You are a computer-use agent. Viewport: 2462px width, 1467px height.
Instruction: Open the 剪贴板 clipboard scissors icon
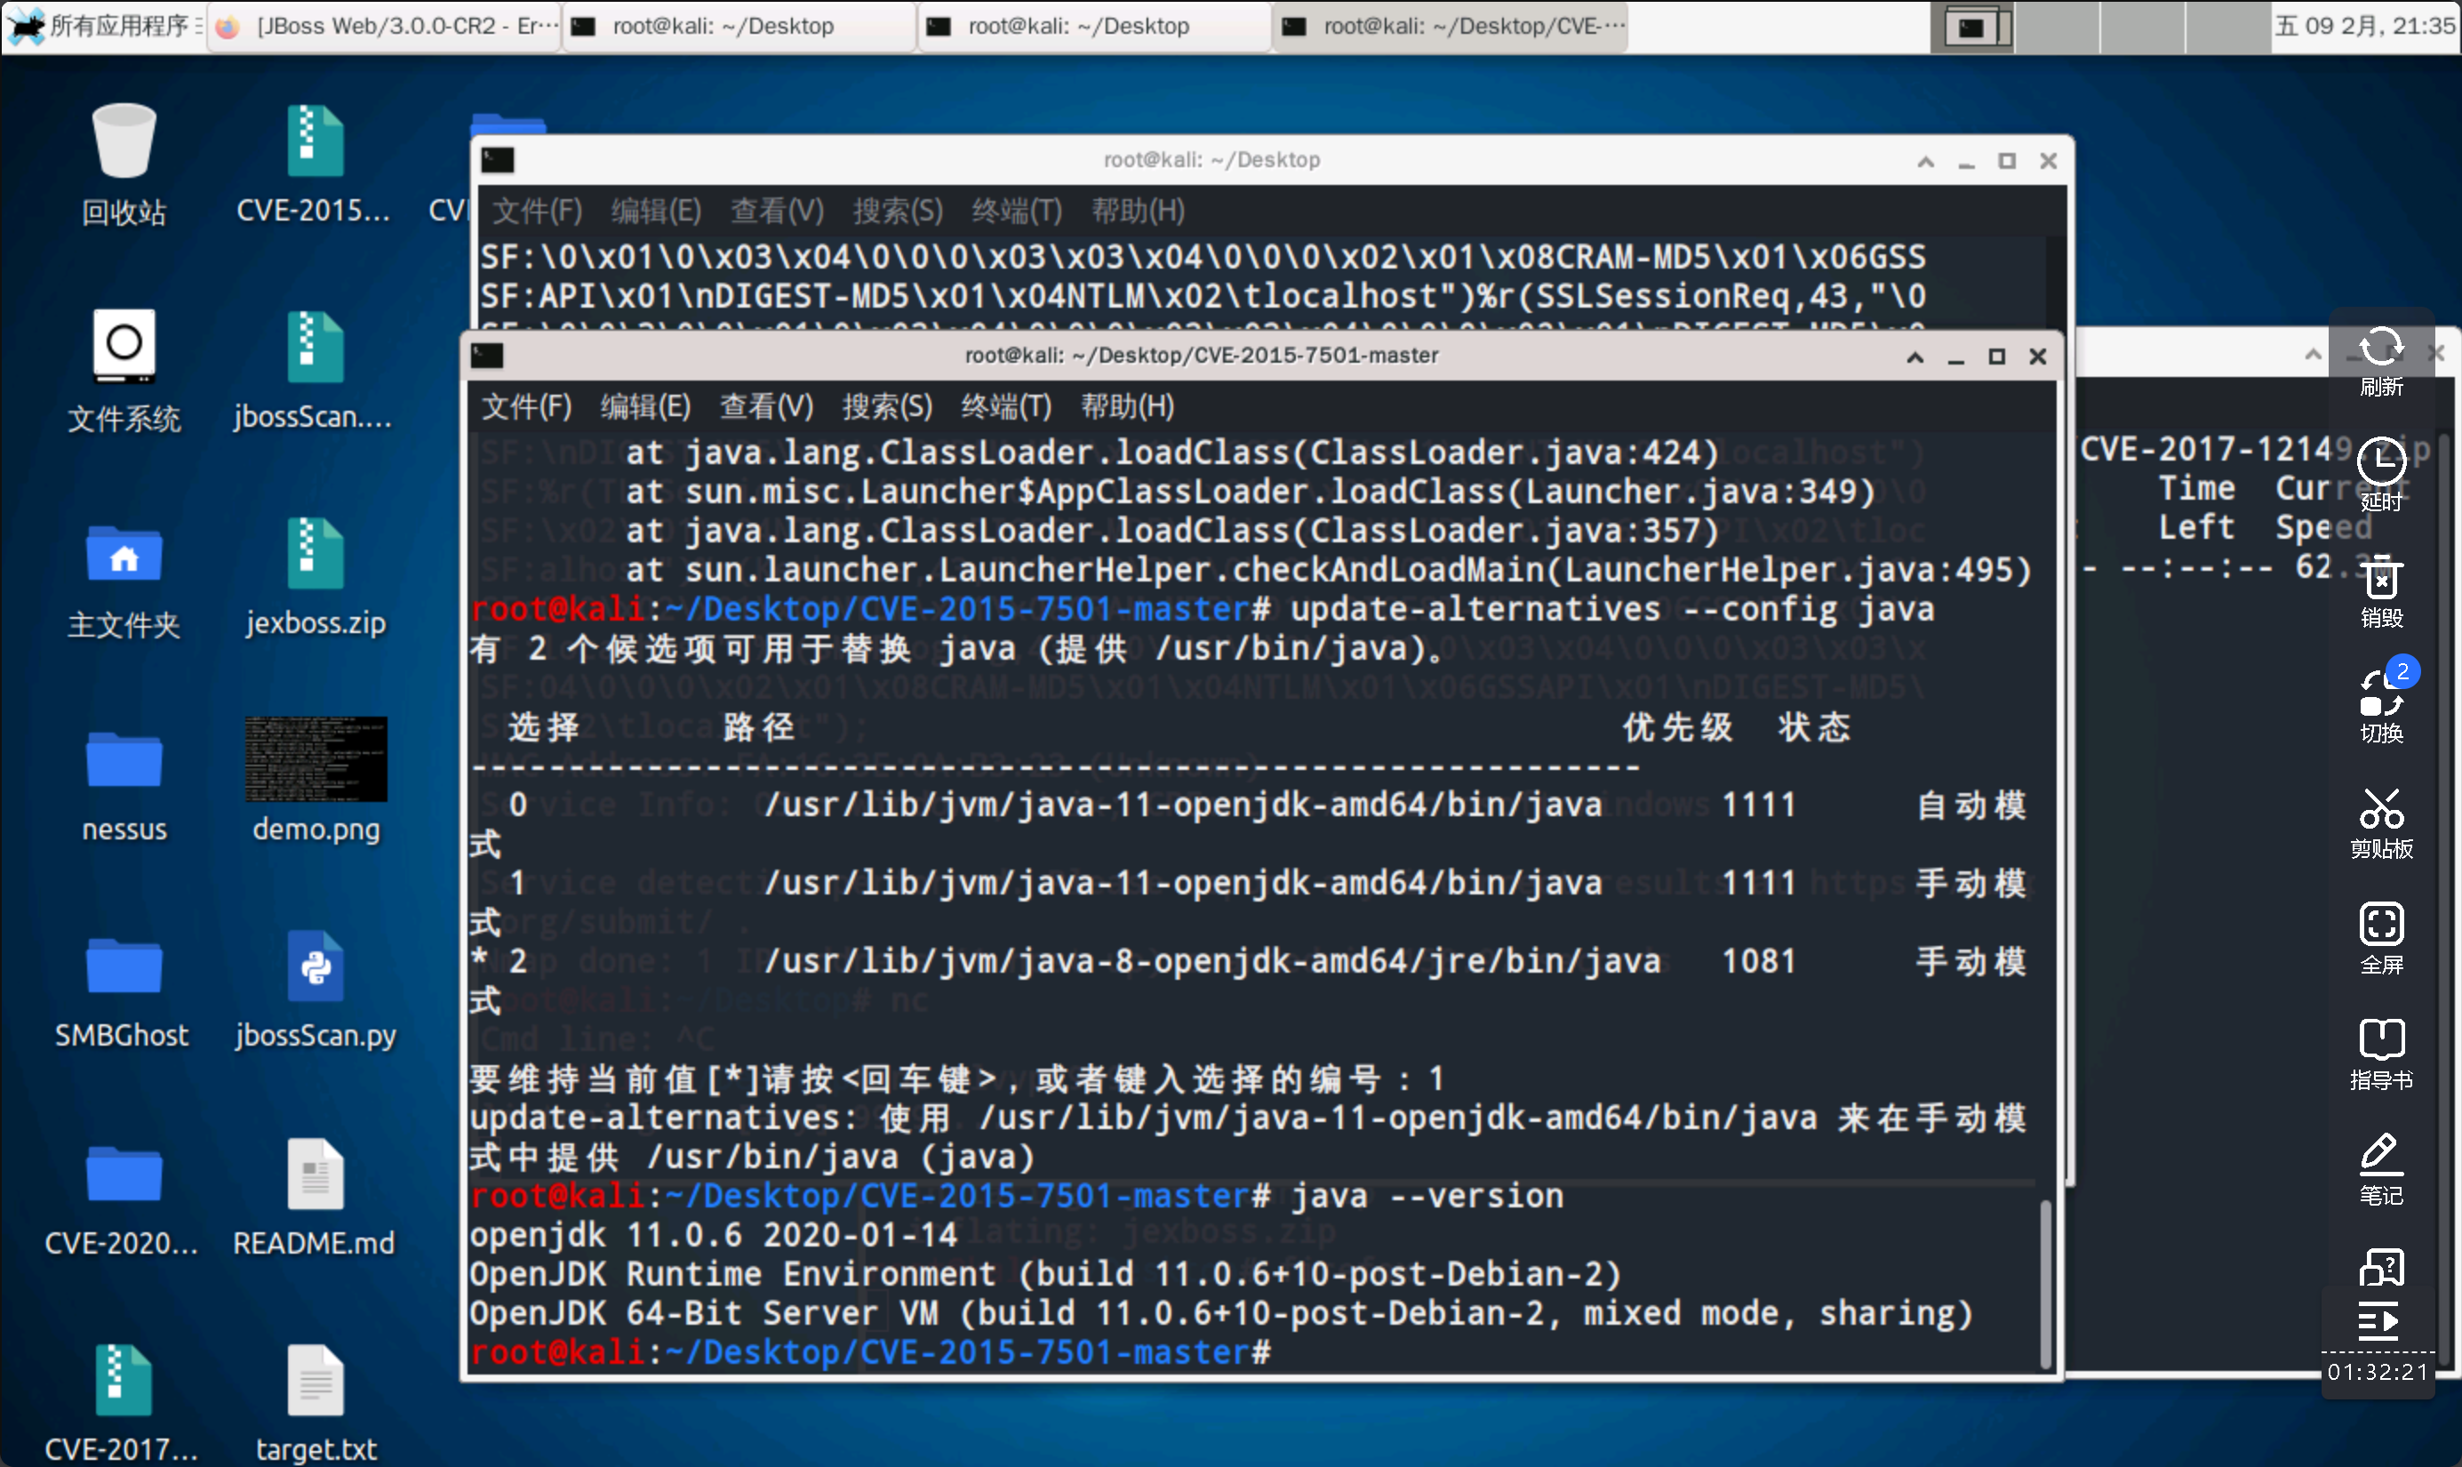click(2380, 810)
